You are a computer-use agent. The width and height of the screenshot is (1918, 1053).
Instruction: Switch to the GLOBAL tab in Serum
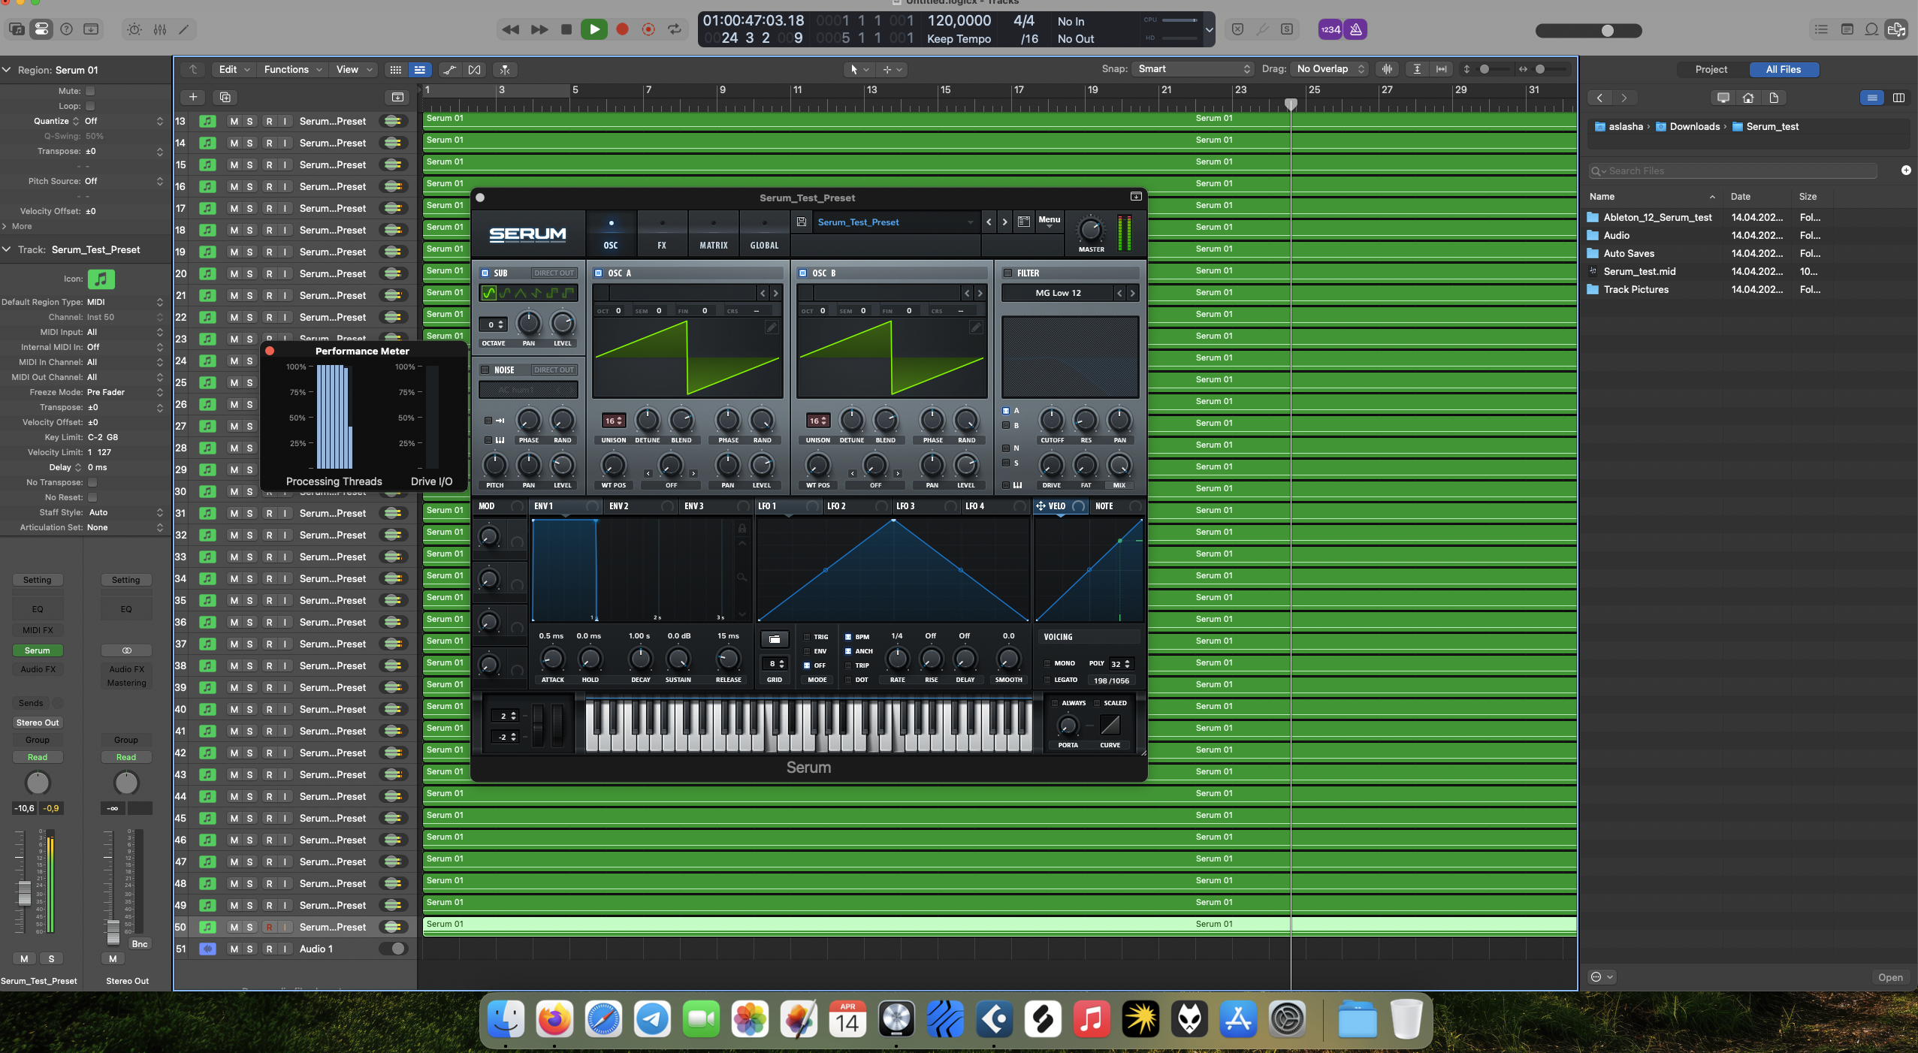tap(764, 234)
